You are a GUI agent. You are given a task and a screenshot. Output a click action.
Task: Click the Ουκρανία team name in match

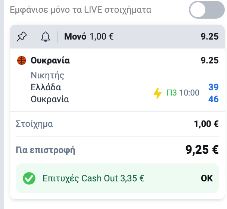(x=50, y=99)
